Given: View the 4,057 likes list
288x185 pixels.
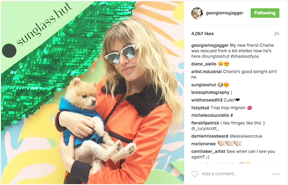Looking at the screenshot, I should (x=202, y=34).
